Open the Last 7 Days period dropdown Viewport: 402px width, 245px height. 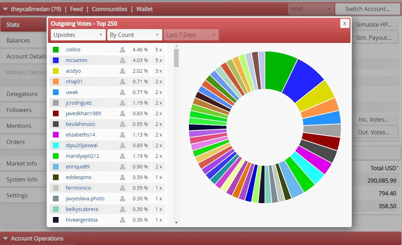(x=191, y=35)
